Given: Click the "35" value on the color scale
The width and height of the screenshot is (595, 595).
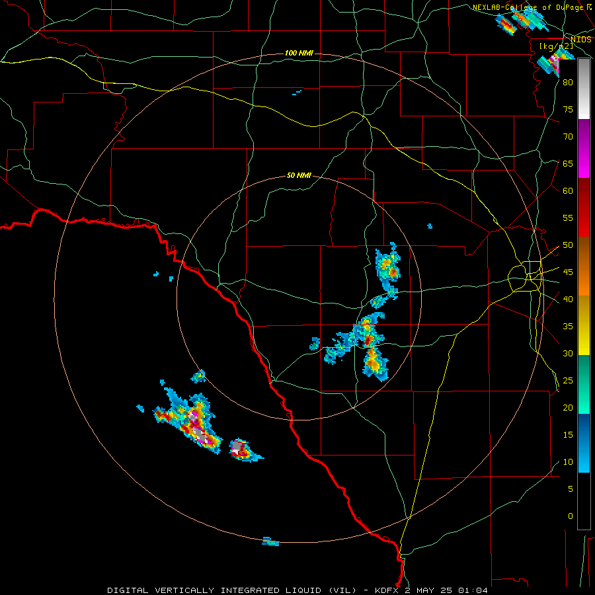Looking at the screenshot, I should (568, 327).
